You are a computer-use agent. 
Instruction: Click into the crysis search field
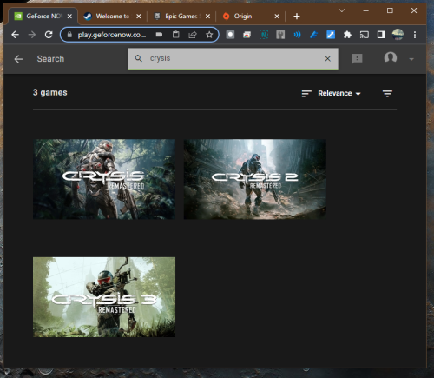point(233,59)
